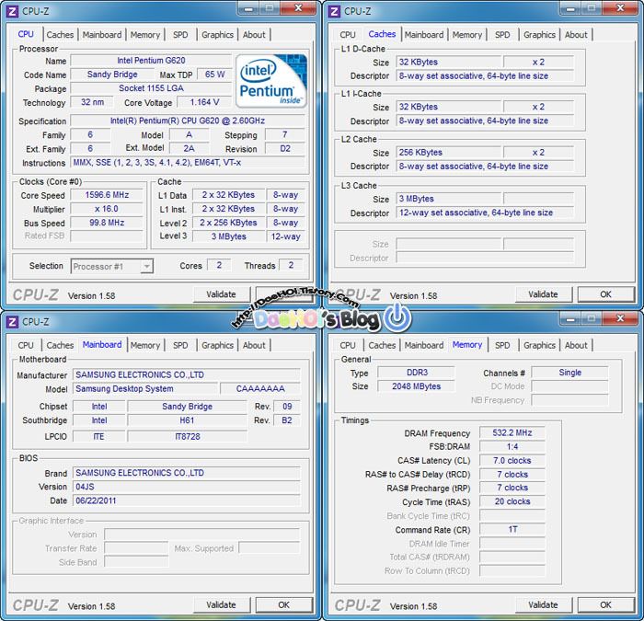Click the 'Single' channels value
The image size is (644, 621).
[569, 373]
